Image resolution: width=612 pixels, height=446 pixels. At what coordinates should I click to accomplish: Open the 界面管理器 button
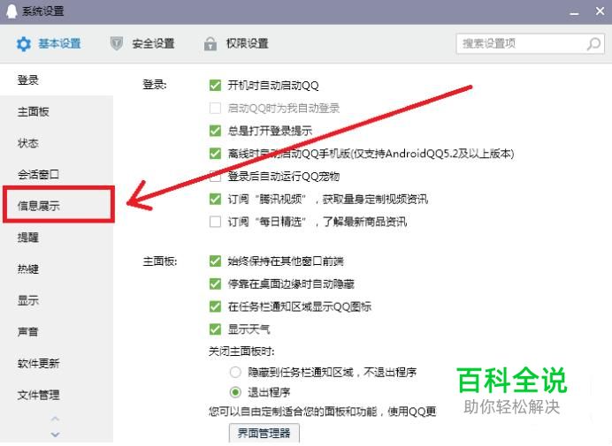coord(264,433)
